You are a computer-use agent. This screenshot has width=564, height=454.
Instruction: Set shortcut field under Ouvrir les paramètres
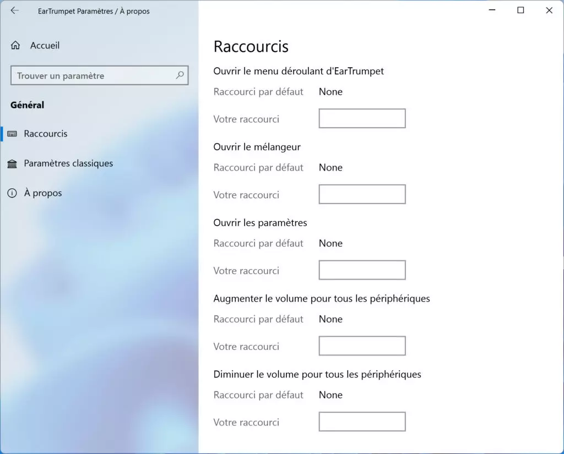click(x=362, y=270)
